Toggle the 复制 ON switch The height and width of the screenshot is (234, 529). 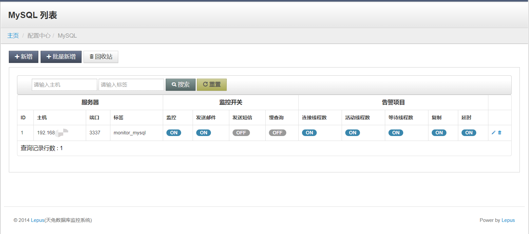point(439,133)
